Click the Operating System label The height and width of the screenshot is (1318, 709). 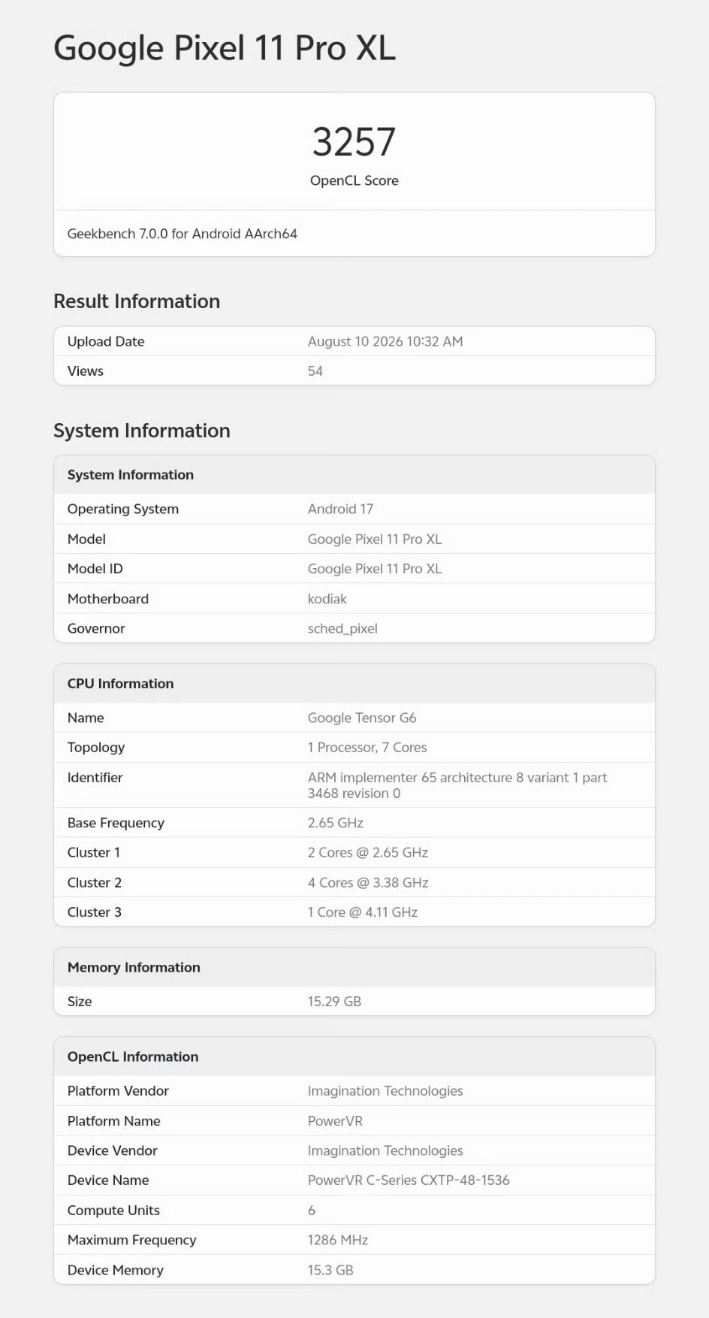tap(123, 509)
